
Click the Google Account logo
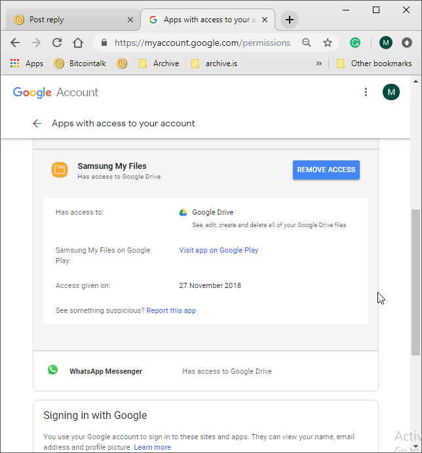[x=56, y=92]
